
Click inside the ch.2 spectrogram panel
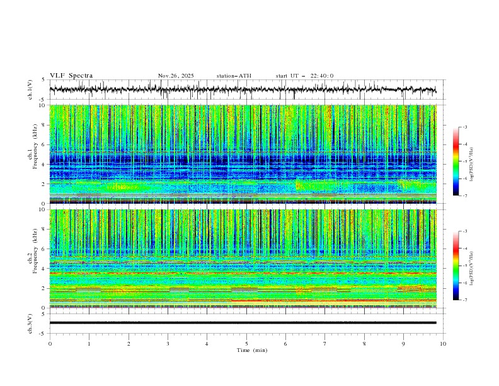tap(243, 259)
